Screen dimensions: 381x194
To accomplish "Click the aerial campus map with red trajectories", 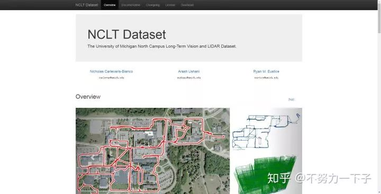I will pyautogui.click(x=152, y=151).
